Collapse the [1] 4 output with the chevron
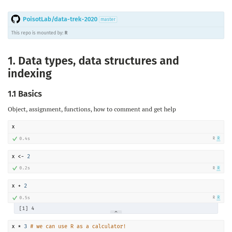This screenshot has height=232, width=232. (116, 212)
